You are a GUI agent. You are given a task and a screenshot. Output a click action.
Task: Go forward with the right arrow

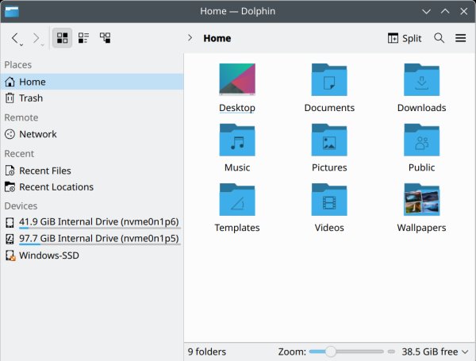(36, 38)
